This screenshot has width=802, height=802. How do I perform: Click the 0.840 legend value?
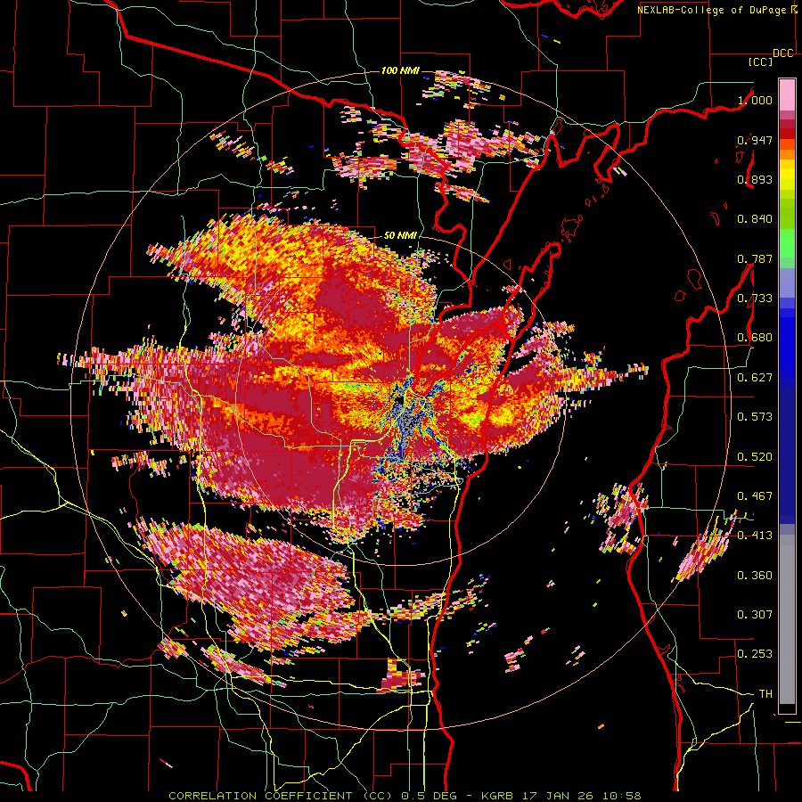point(755,219)
